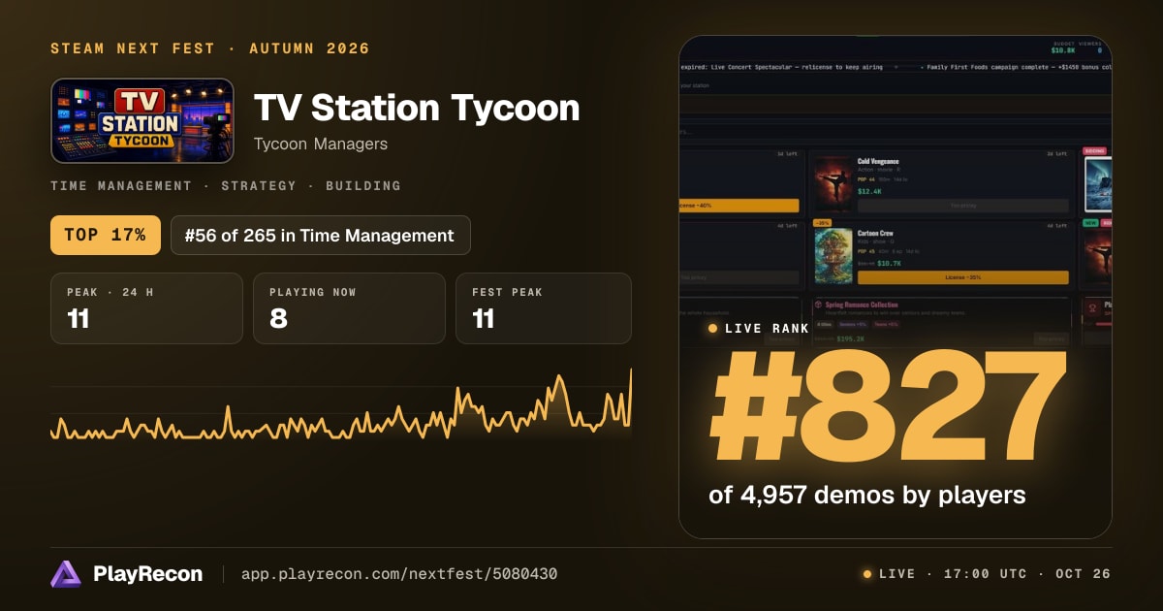
Task: Click the yellow dot beside LIVE RANK
Action: click(712, 329)
